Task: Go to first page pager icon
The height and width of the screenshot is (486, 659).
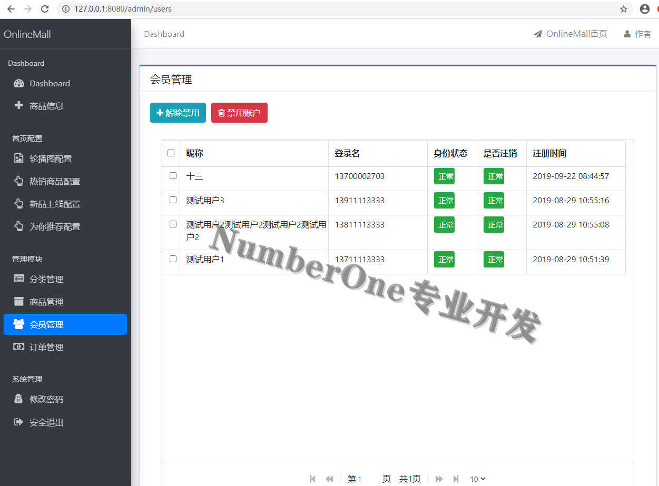Action: point(313,479)
